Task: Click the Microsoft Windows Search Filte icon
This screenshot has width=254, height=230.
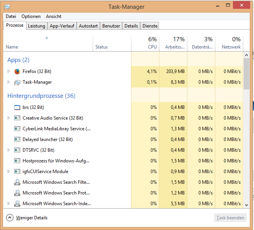Action: point(17,182)
